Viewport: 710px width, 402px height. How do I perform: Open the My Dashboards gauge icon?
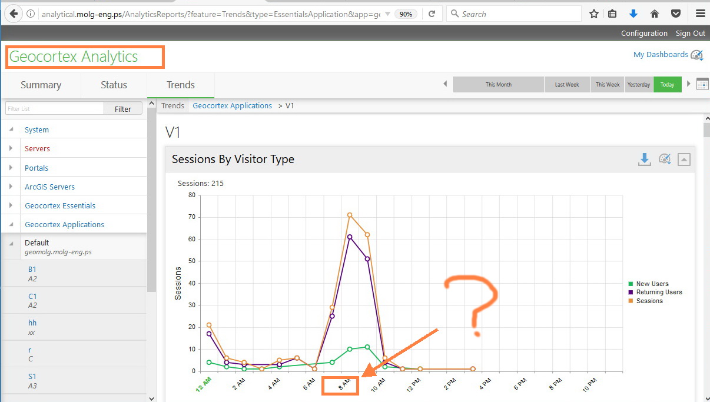coord(697,55)
